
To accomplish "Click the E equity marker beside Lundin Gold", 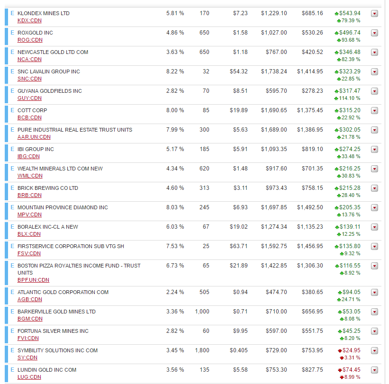I will 12,370.
